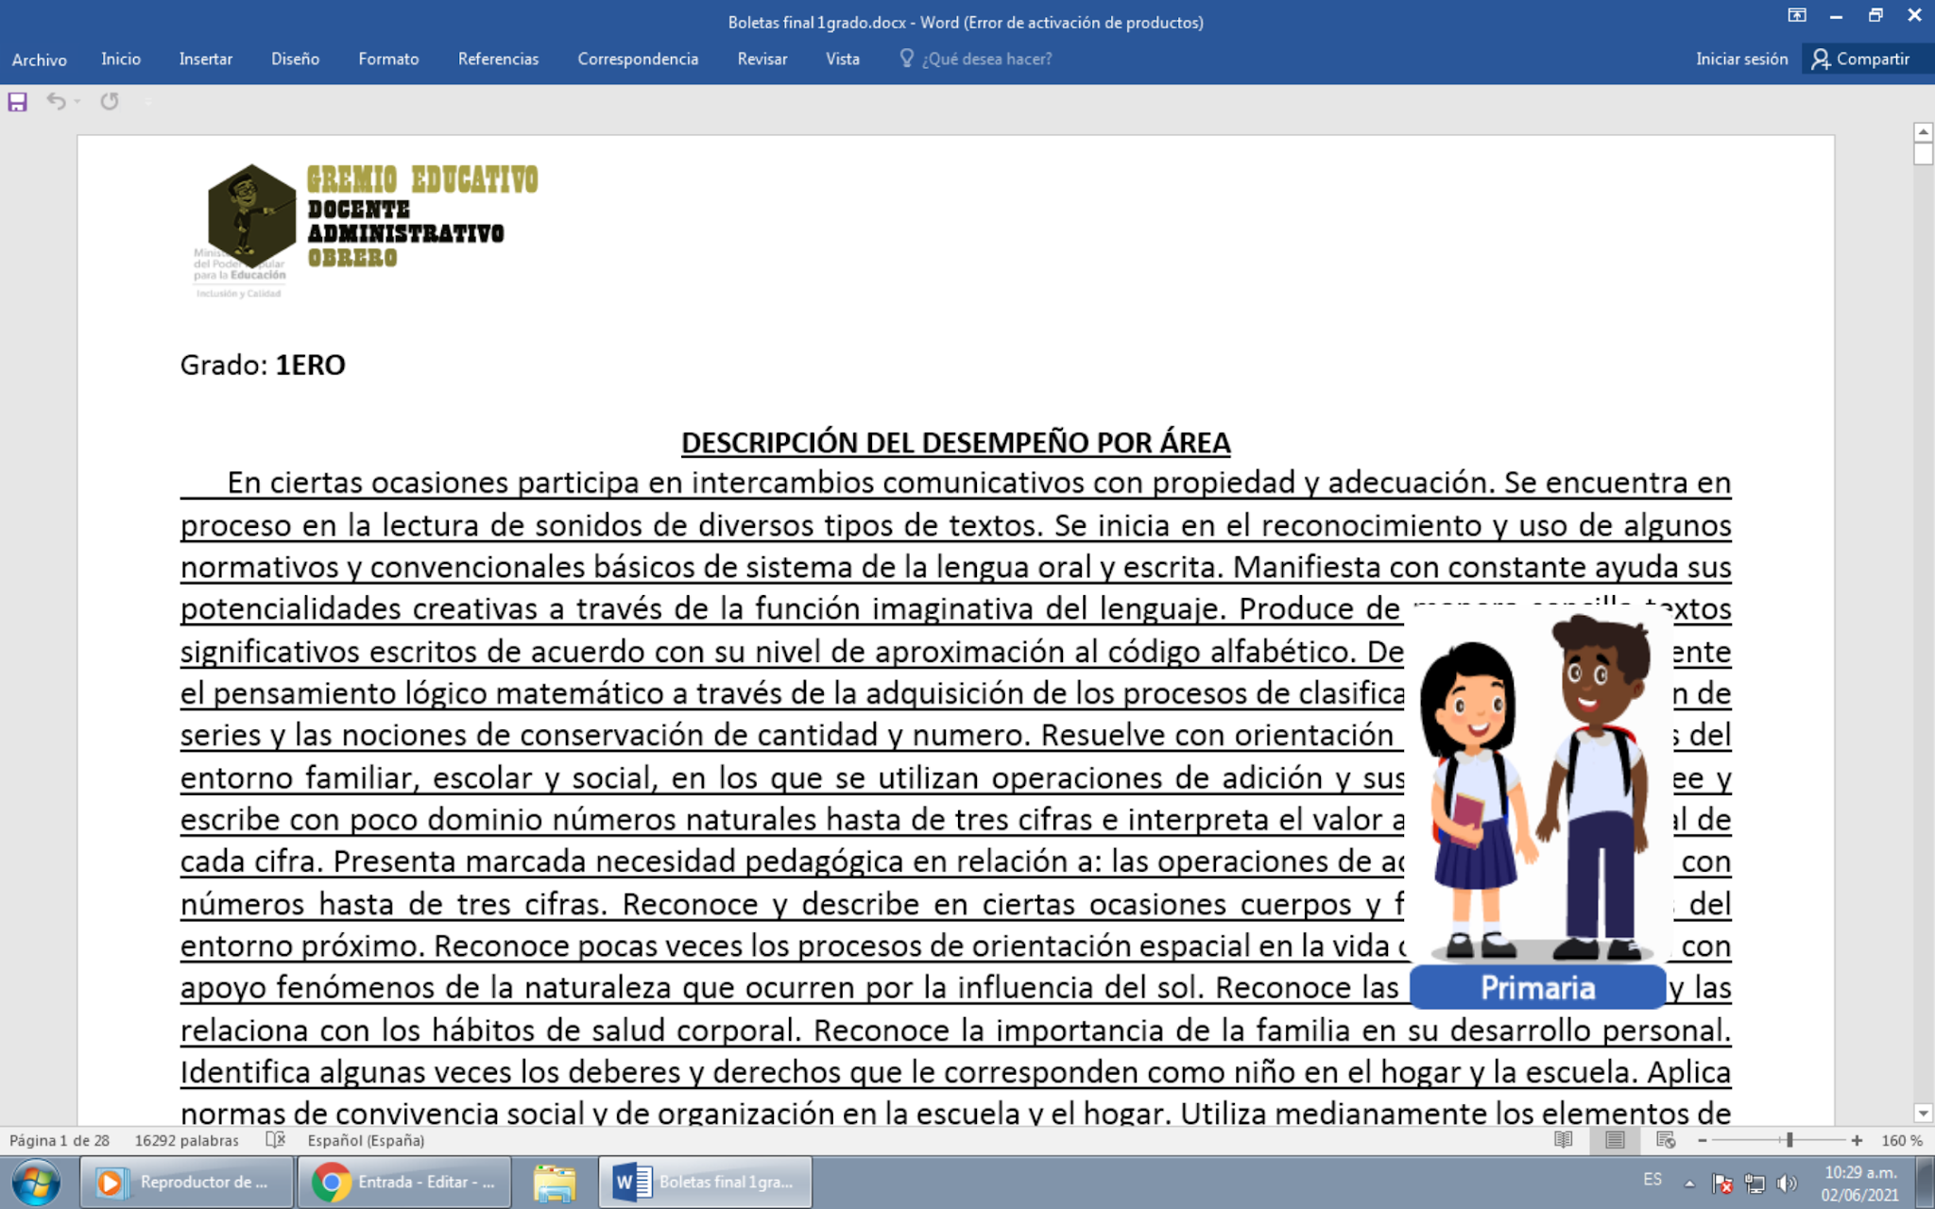Open the Customize Quick Access Toolbar dropdown

click(x=147, y=102)
